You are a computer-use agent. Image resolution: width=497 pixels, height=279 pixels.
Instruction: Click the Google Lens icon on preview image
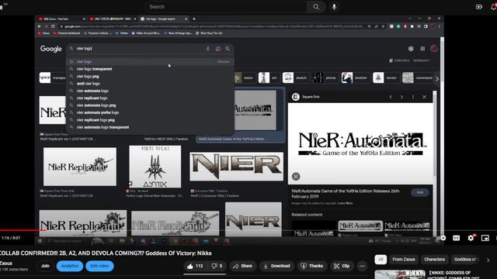(x=296, y=177)
